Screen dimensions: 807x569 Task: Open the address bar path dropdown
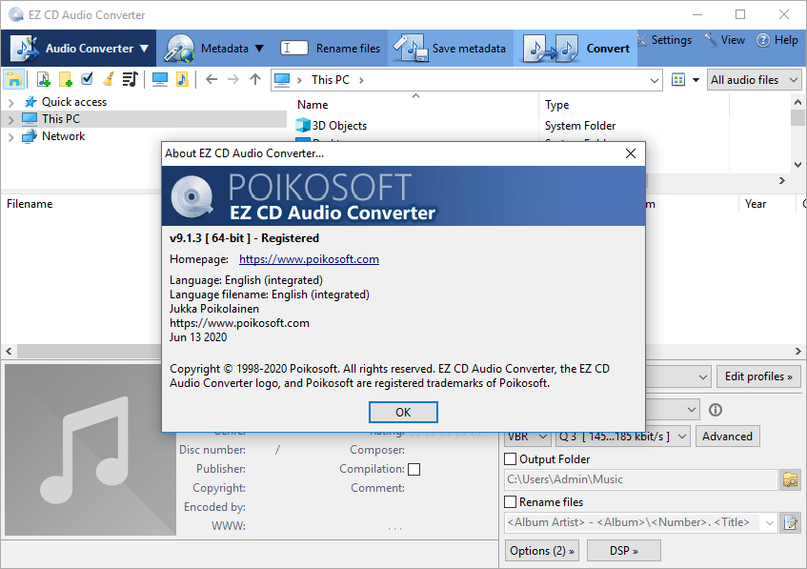655,80
